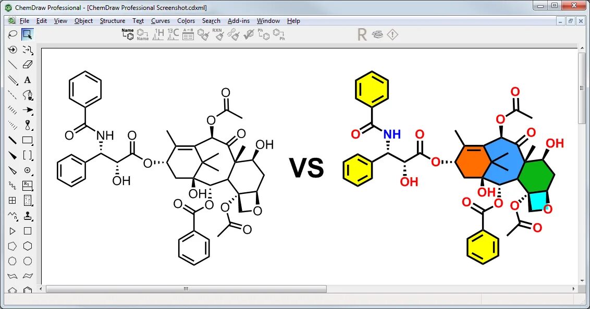The width and height of the screenshot is (590, 309).
Task: Pick the first Cyclohexane chair tool
Action: pos(13,276)
